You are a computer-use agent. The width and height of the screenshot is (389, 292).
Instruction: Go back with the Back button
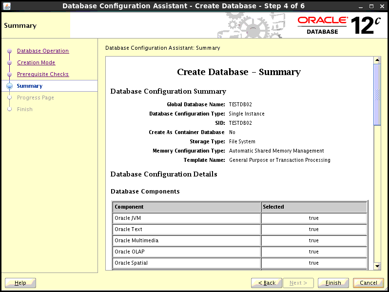[x=267, y=283]
